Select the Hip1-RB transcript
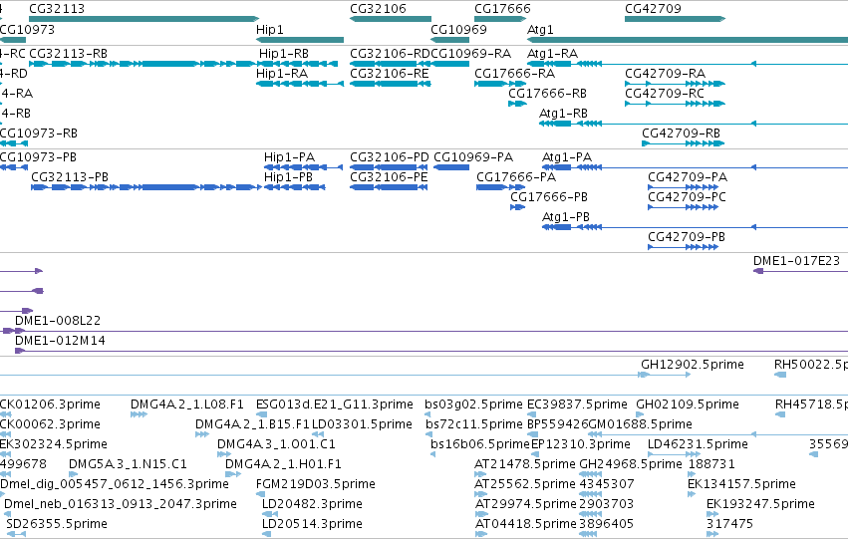The image size is (848, 539). (x=299, y=64)
